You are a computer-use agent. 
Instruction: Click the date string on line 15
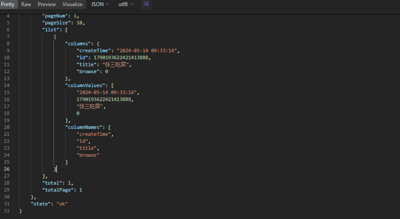(107, 92)
